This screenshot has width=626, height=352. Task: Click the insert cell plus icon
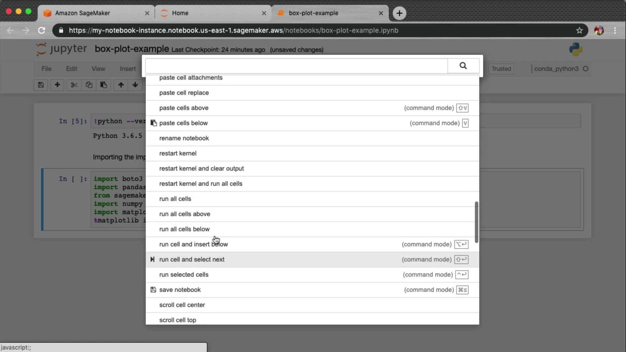[57, 85]
